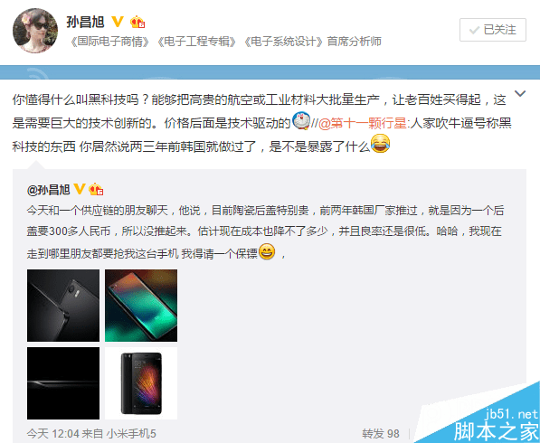Expand the post options chevron menu

520,93
